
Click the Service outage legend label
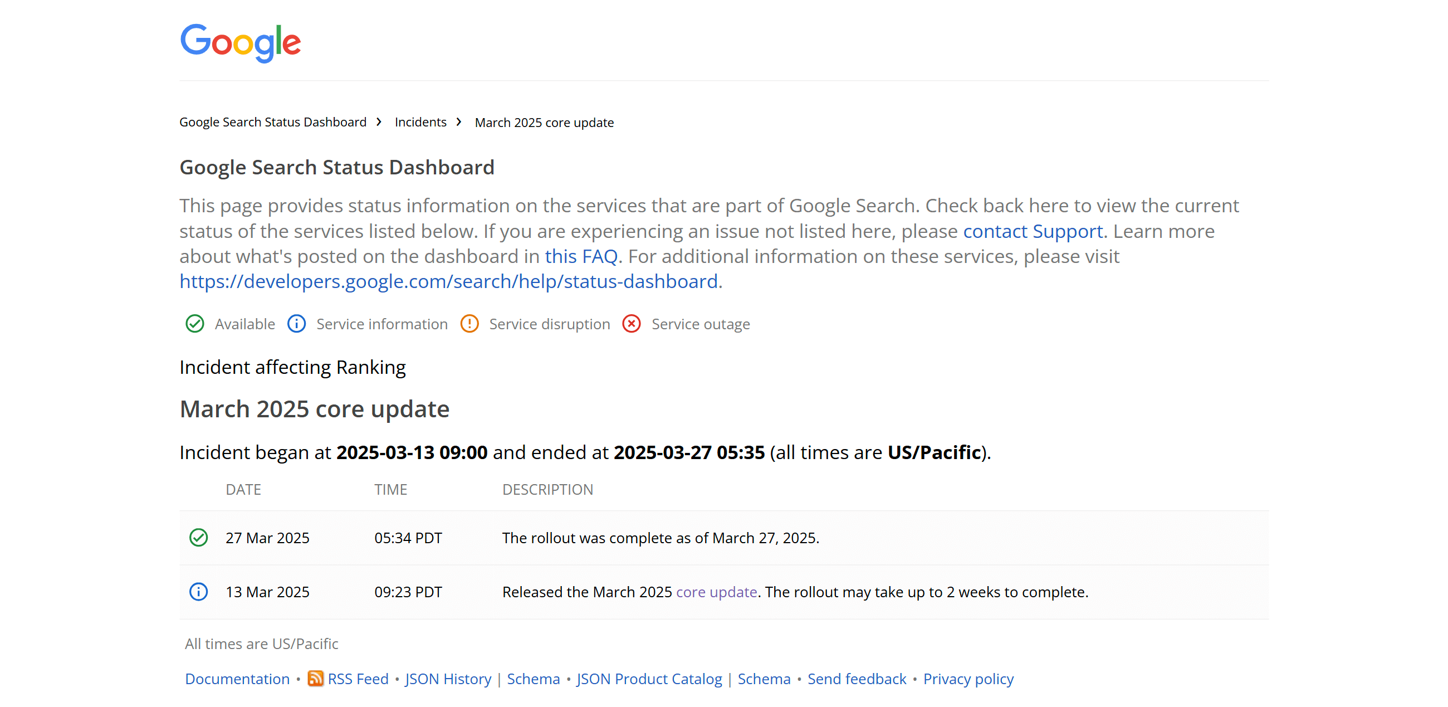pyautogui.click(x=701, y=324)
